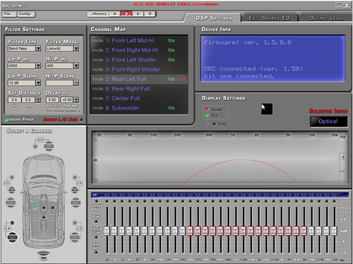Viewport: 353px width, 264px height.
Task: Click the driver seat listening position marker
Action: click(35, 208)
